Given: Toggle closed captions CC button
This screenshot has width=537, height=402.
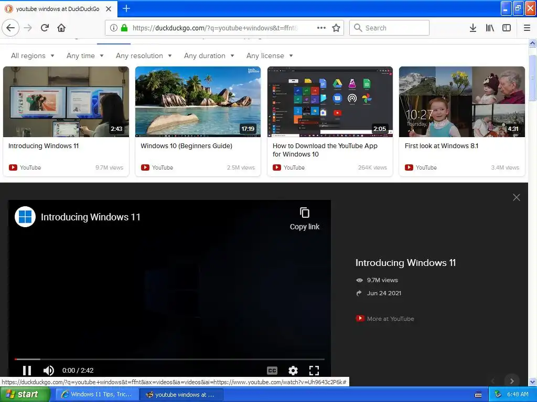Looking at the screenshot, I should pyautogui.click(x=272, y=371).
